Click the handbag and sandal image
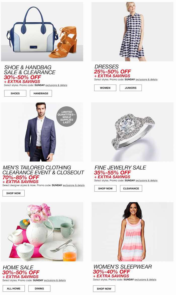The height and width of the screenshot is (295, 176). click(x=42, y=32)
